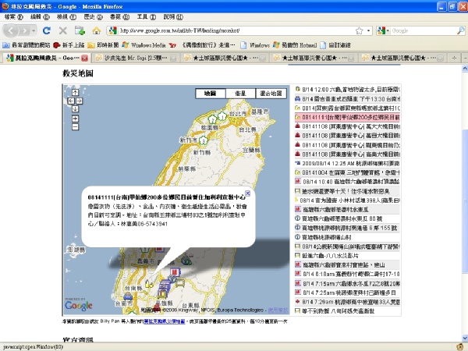Open the 說明 menu

coord(173,17)
